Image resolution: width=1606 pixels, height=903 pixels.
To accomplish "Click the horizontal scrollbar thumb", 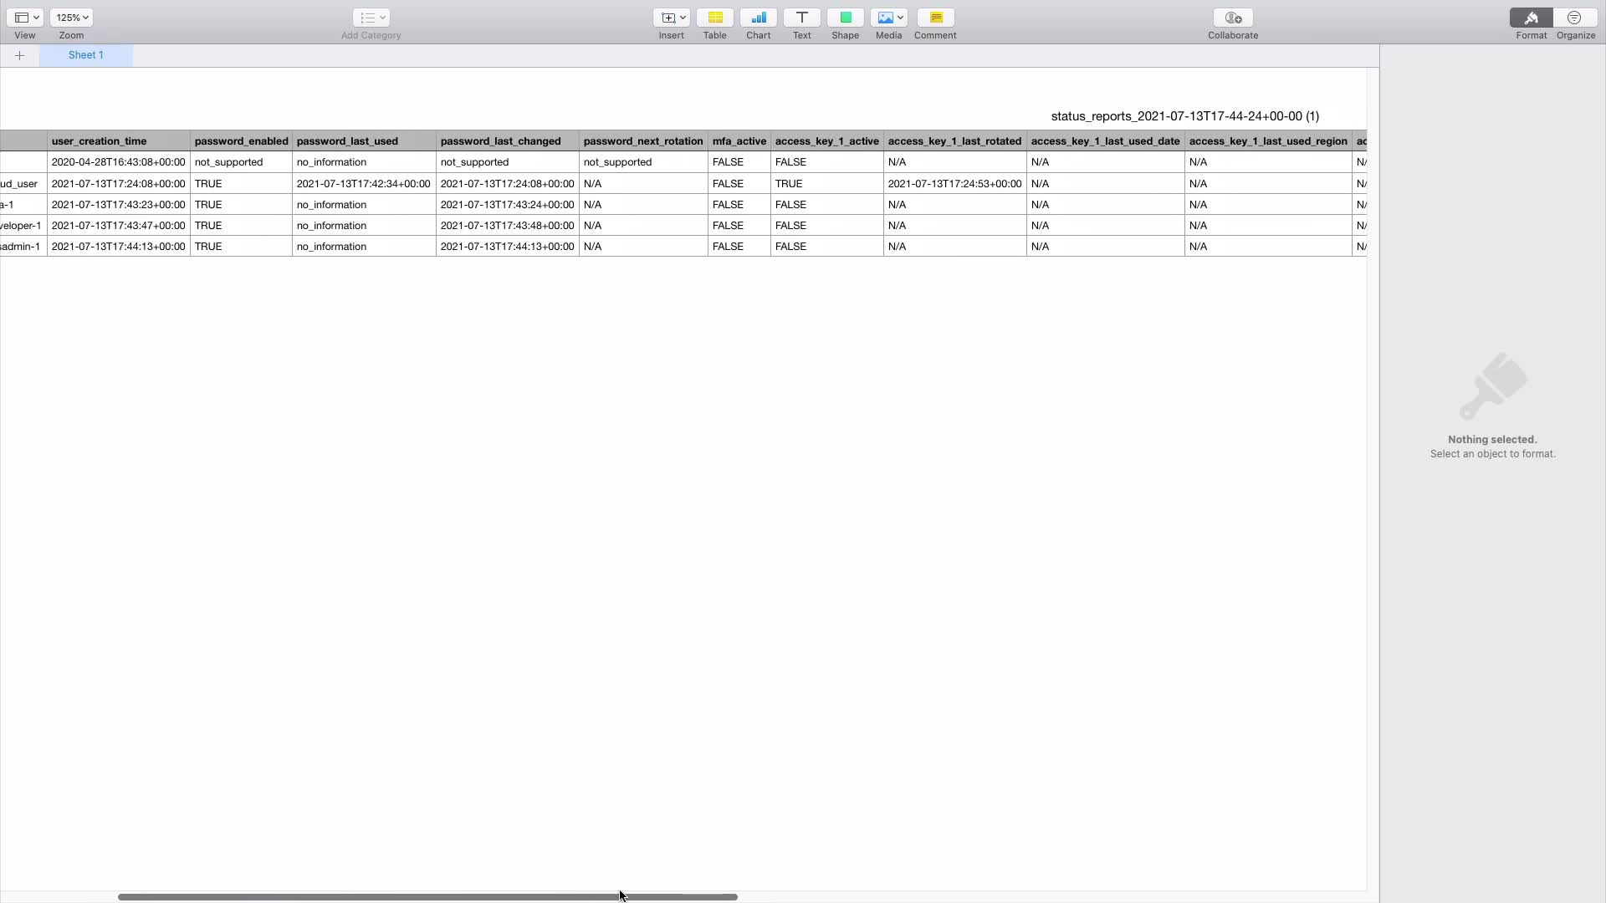I will [x=427, y=896].
